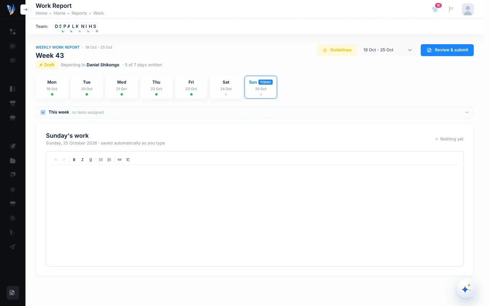Click the app logo in the sidebar
Viewport: 489px width, 306px height.
tap(11, 9)
